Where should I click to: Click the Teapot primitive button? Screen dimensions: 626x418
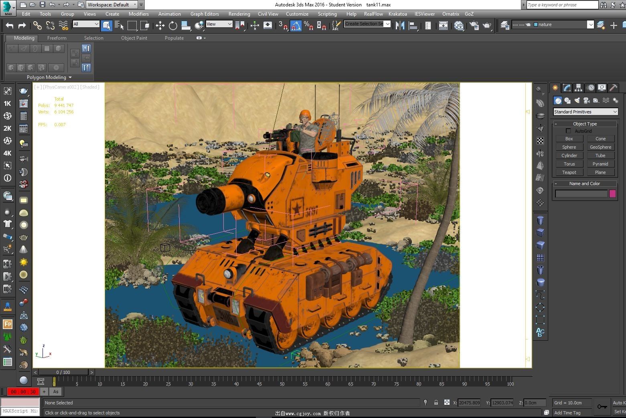click(569, 172)
